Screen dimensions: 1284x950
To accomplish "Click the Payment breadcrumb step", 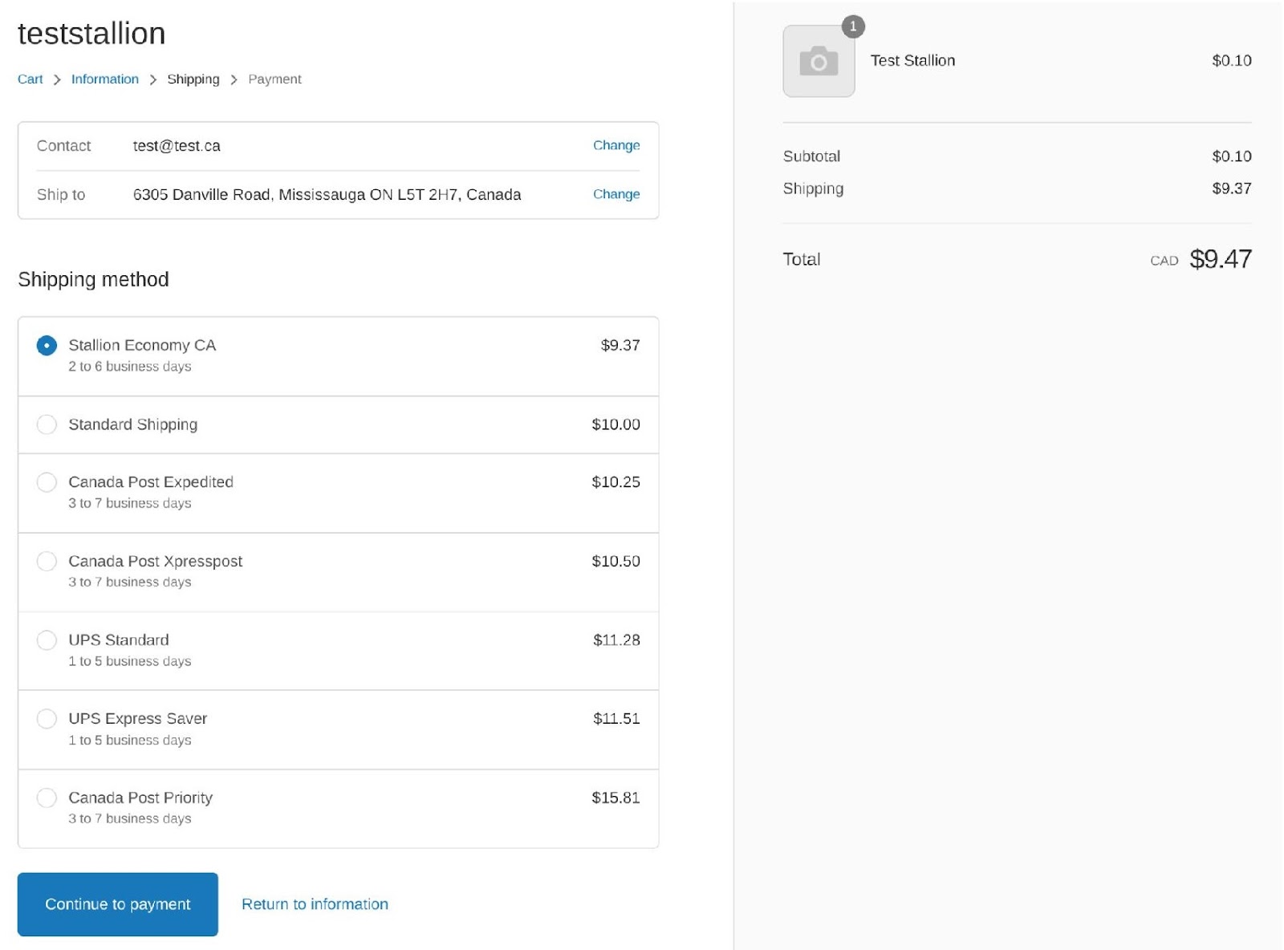I will 274,79.
